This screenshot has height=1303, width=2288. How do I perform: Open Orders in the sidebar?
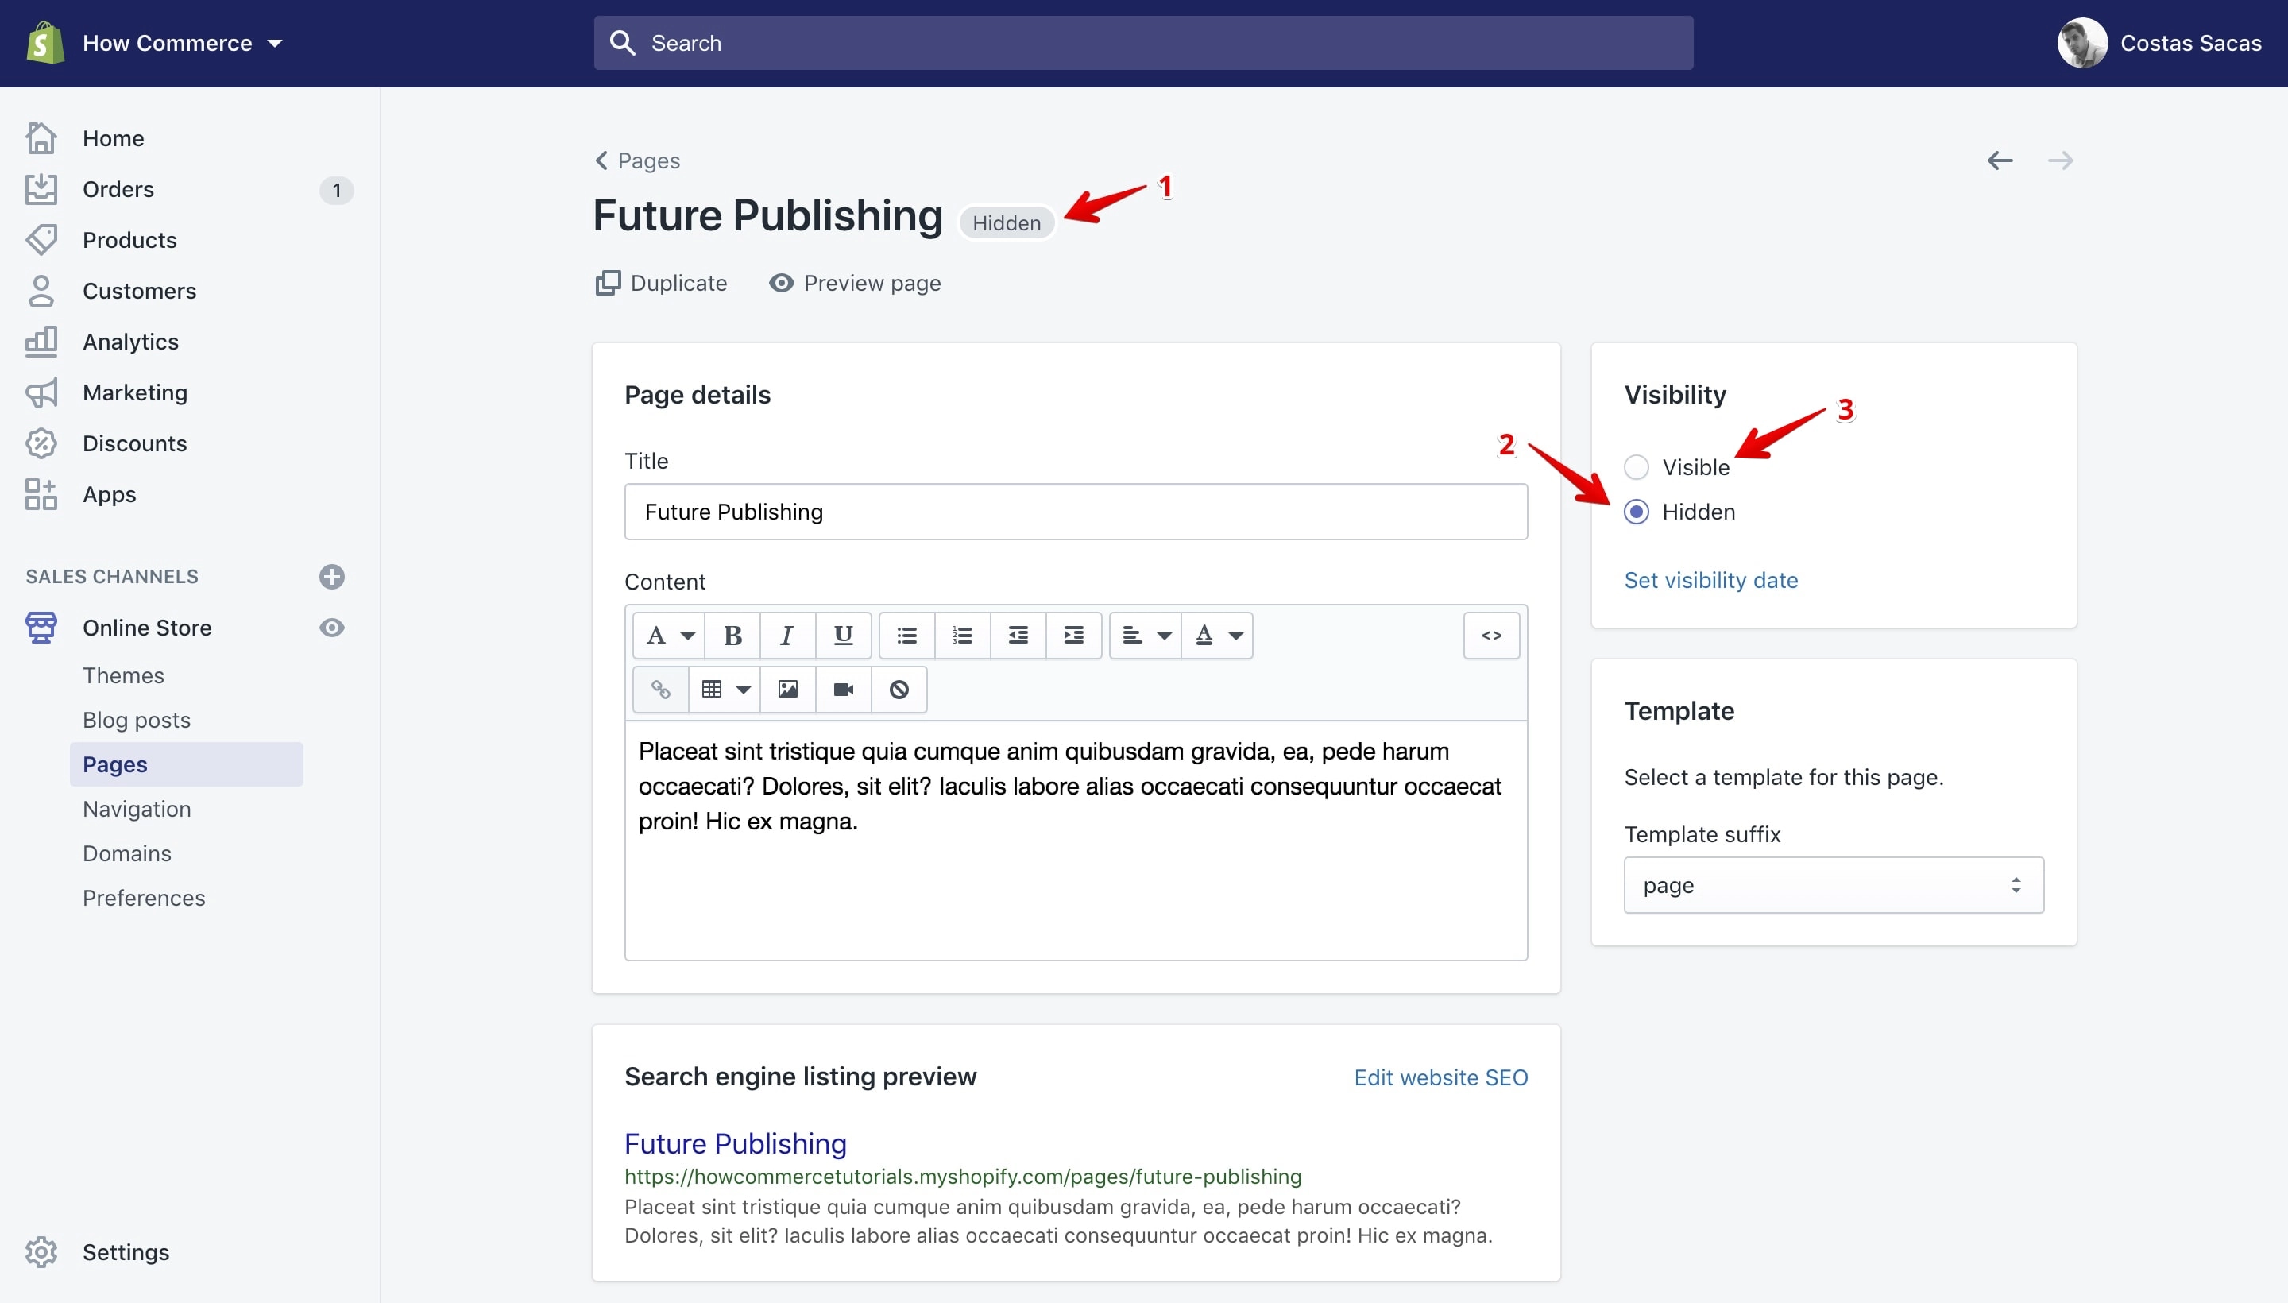(x=118, y=189)
